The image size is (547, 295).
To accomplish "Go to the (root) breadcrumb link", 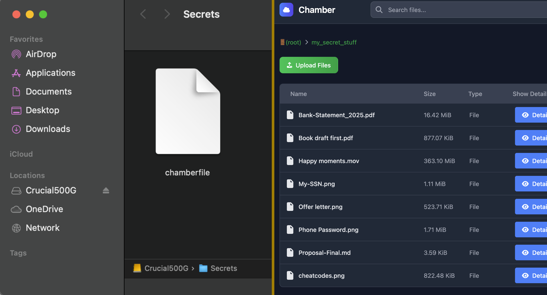I will pos(293,42).
